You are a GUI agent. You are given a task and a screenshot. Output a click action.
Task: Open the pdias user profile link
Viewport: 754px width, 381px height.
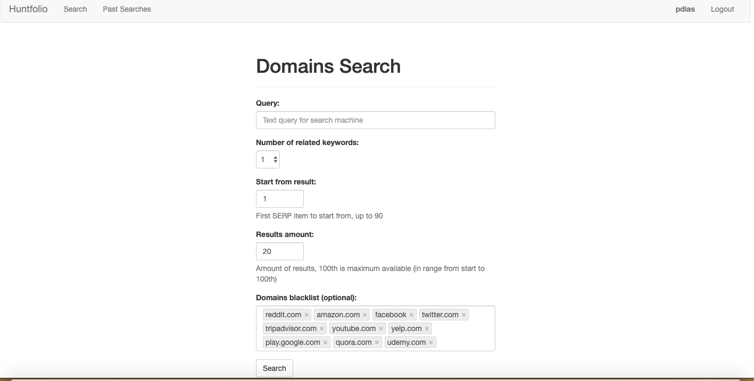(685, 9)
